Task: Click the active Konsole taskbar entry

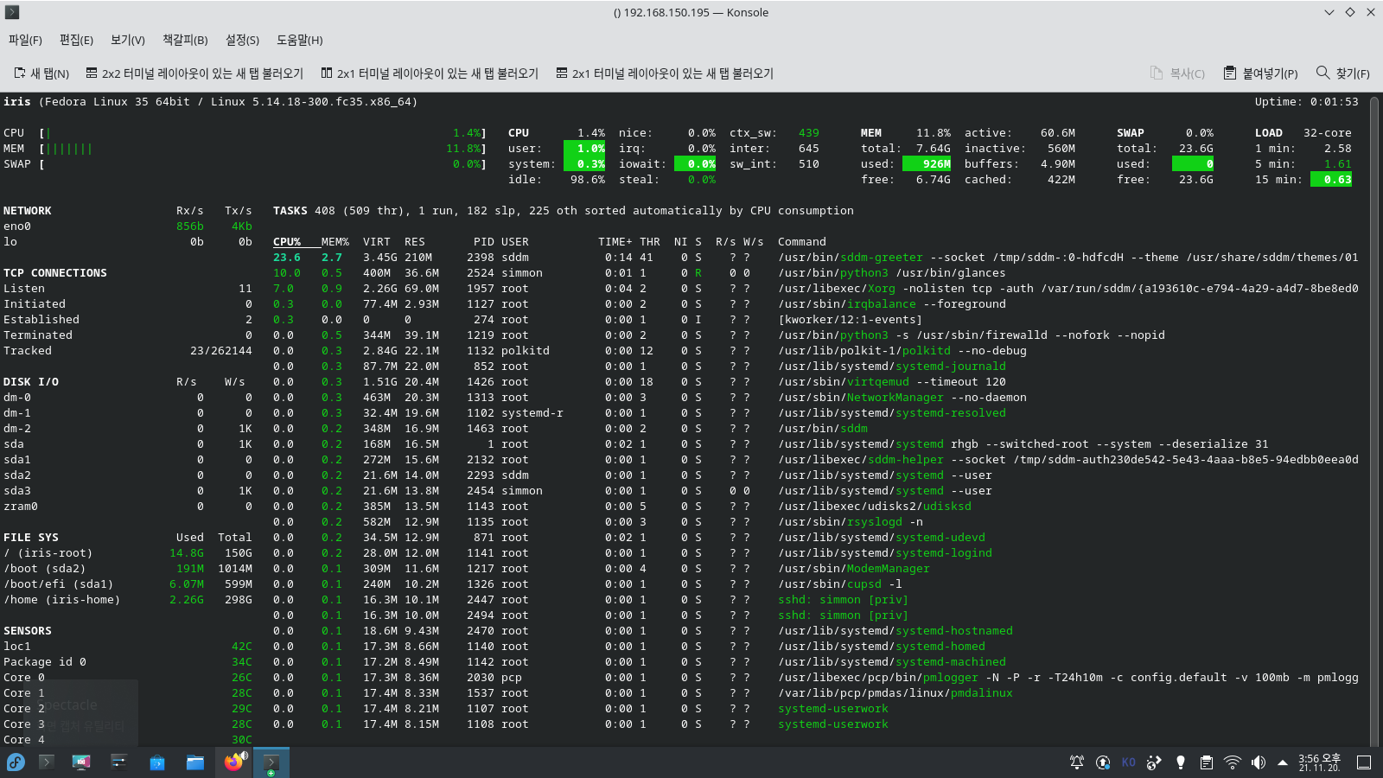Action: click(x=271, y=762)
